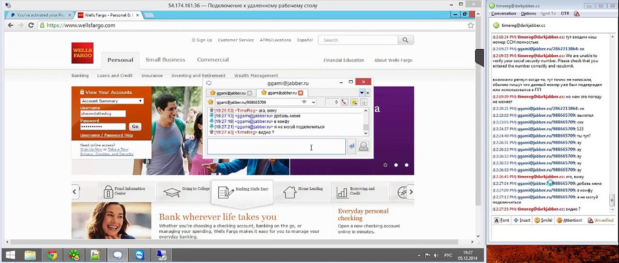Screen dimensions: 619x263
Task: Close the active ggami@jabber.ru tab with its red X
Action: click(x=300, y=93)
